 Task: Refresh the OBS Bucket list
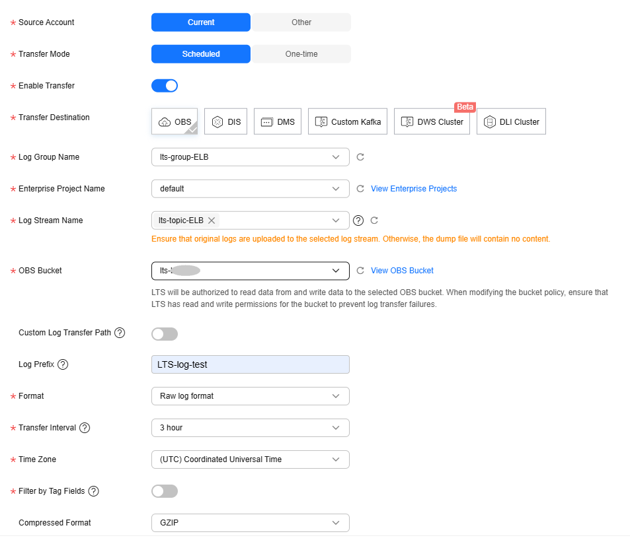pos(360,271)
